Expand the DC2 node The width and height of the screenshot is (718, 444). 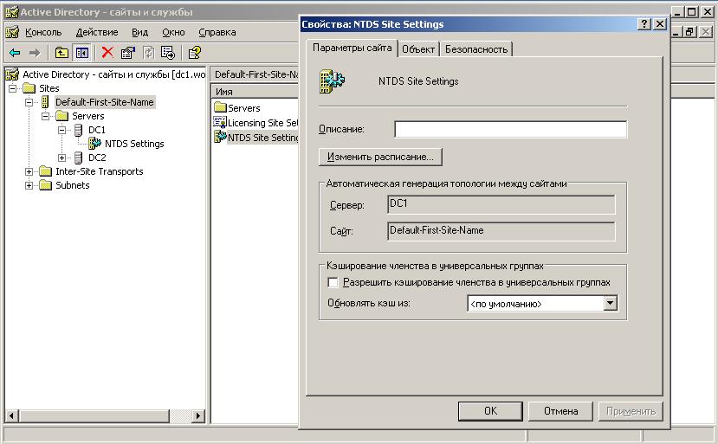click(x=61, y=158)
